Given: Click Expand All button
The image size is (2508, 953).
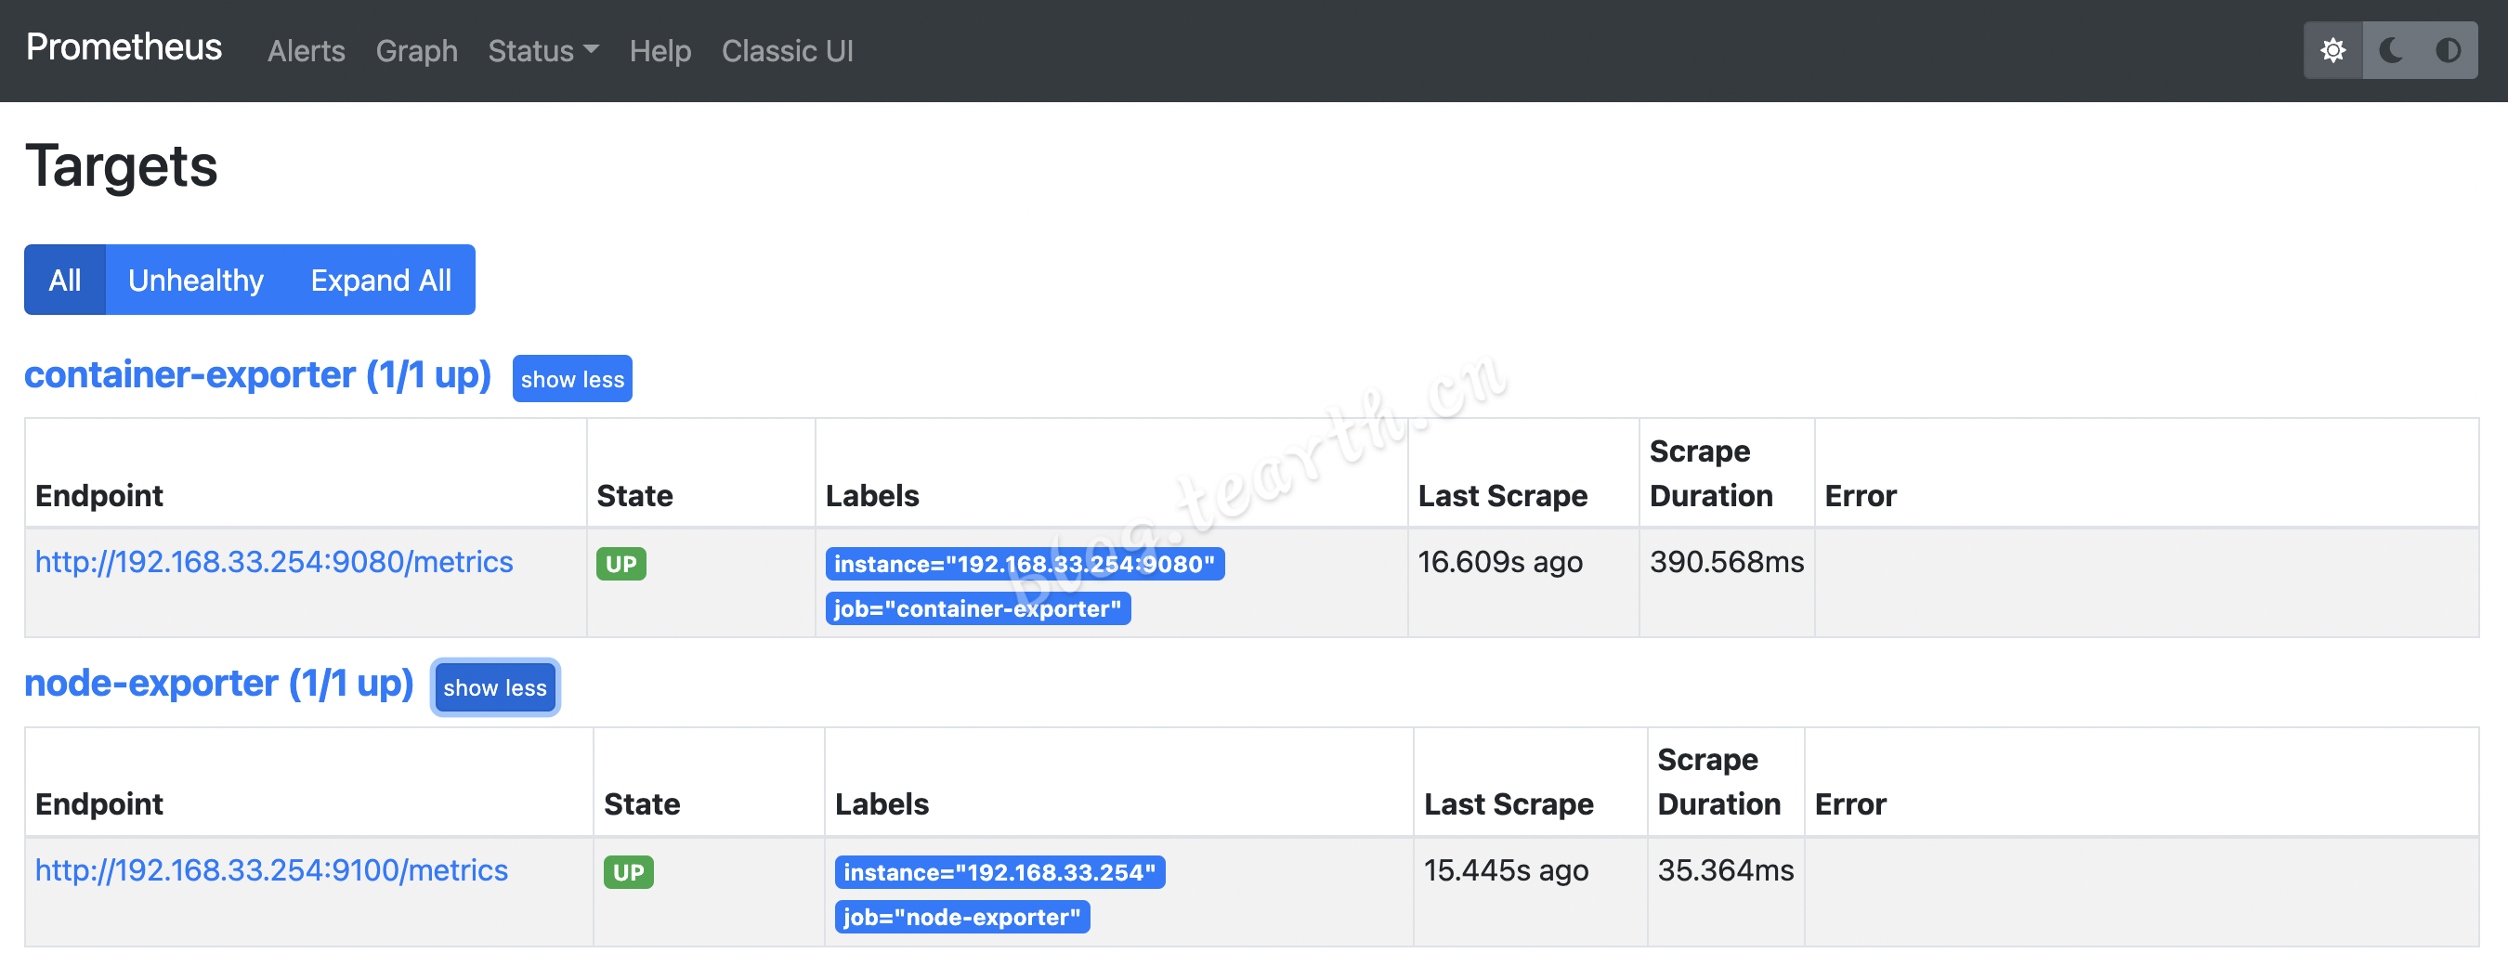Looking at the screenshot, I should 381,281.
